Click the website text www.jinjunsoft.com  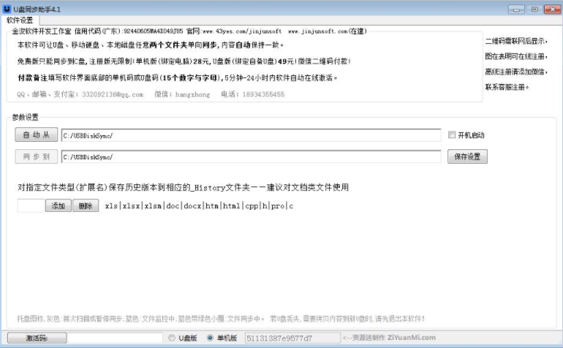pos(318,31)
